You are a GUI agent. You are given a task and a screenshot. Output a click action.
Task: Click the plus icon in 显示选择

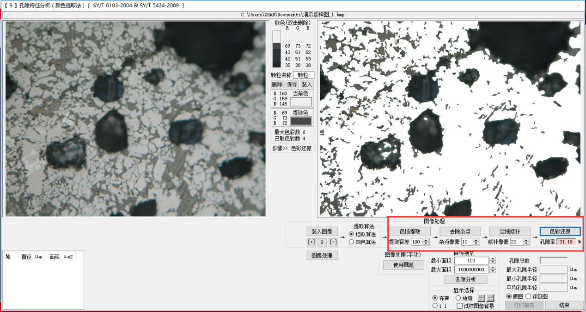click(x=482, y=298)
